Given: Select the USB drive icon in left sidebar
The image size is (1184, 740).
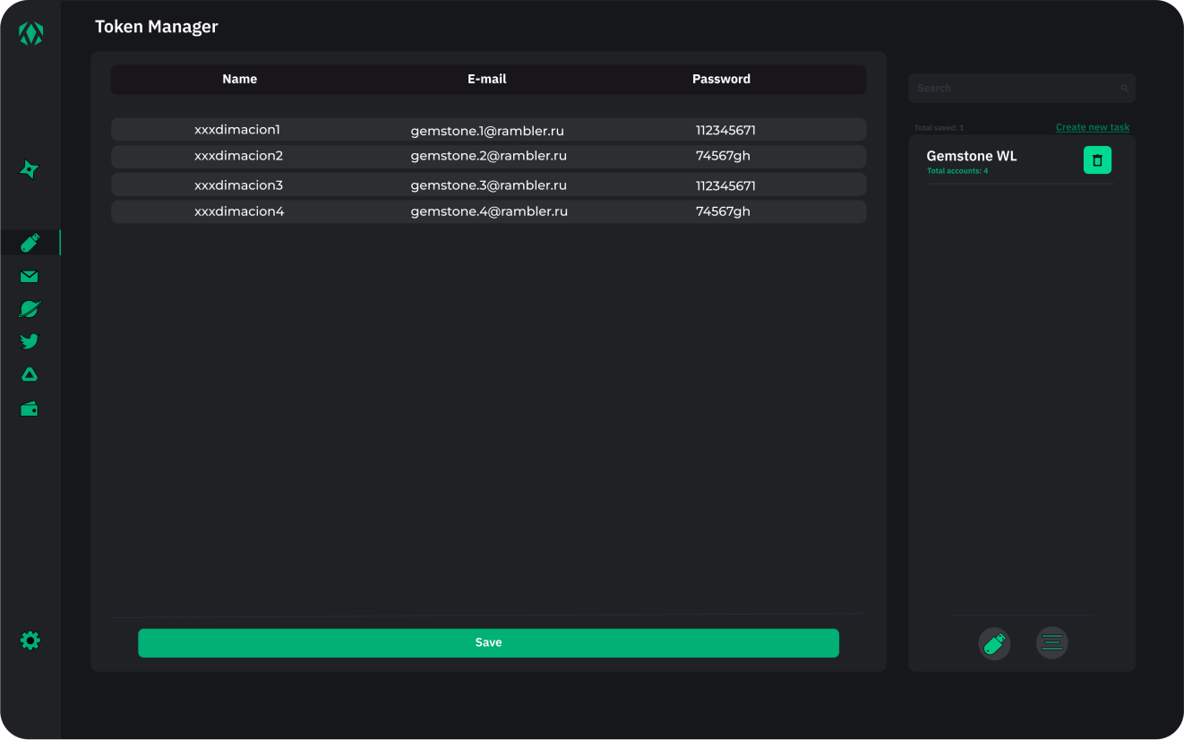Looking at the screenshot, I should click(x=30, y=243).
